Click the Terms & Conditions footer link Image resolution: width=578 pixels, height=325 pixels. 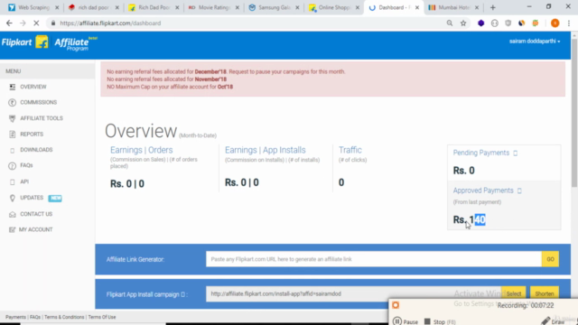(64, 317)
